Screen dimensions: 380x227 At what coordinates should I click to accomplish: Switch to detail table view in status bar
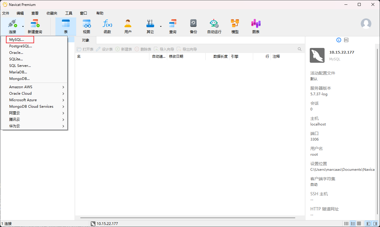click(359, 223)
